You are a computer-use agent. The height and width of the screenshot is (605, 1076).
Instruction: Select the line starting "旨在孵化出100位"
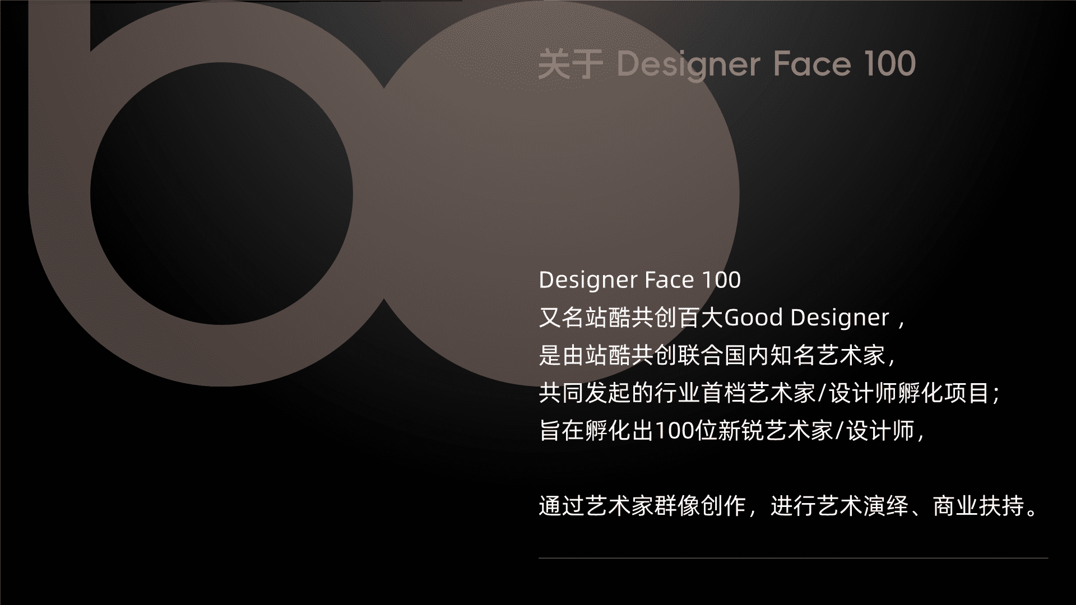tap(731, 431)
